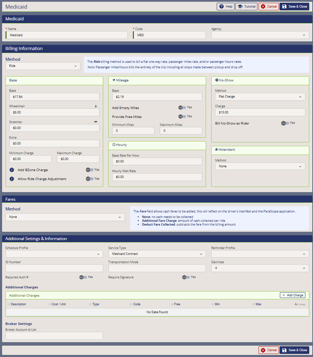Screen dimensions: 313x357
Task: Open Reminder Profile dropdown
Action: [260, 254]
